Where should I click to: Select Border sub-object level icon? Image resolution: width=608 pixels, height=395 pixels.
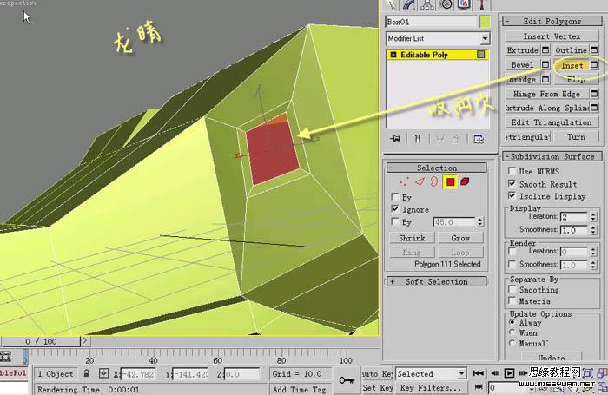coord(434,181)
